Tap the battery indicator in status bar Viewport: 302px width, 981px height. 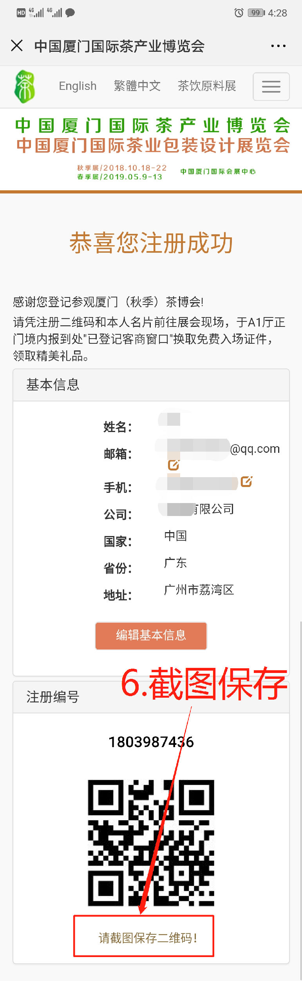tap(257, 13)
